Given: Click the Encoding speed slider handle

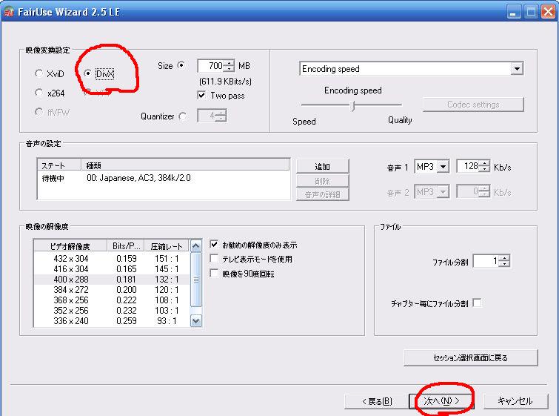Looking at the screenshot, I should point(352,106).
